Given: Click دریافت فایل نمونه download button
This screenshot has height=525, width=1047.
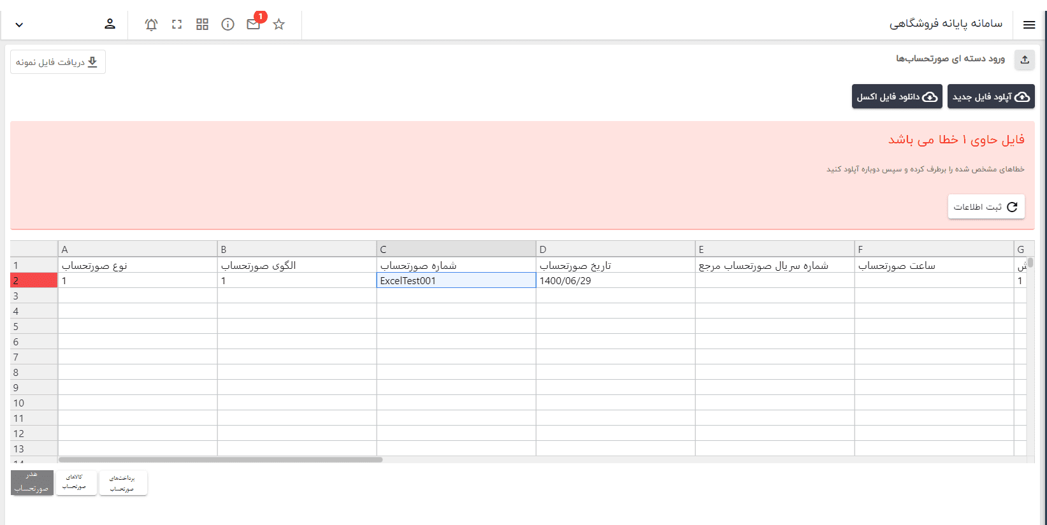Looking at the screenshot, I should [58, 62].
